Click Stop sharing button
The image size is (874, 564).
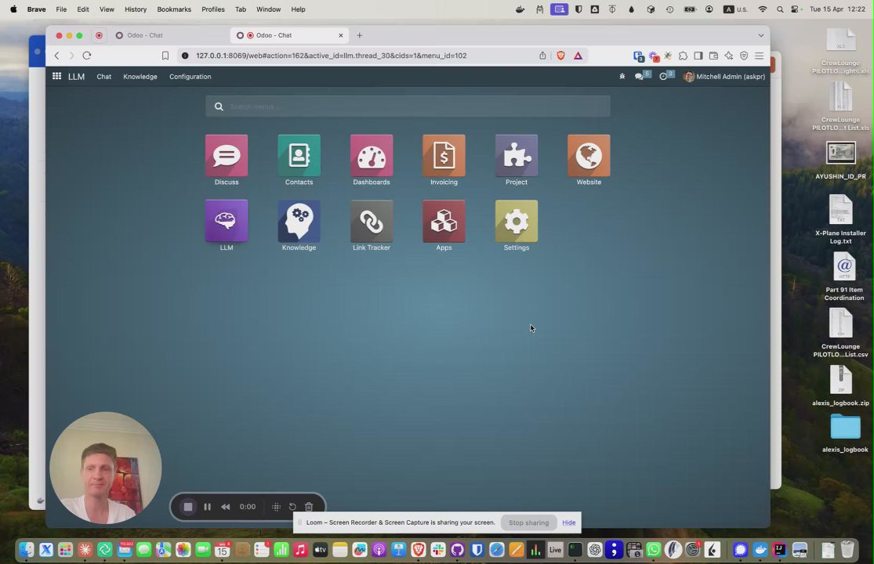pos(528,522)
